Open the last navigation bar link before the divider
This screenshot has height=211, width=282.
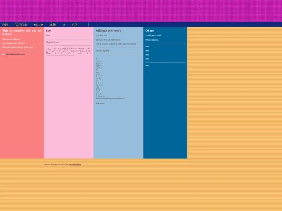75,25
